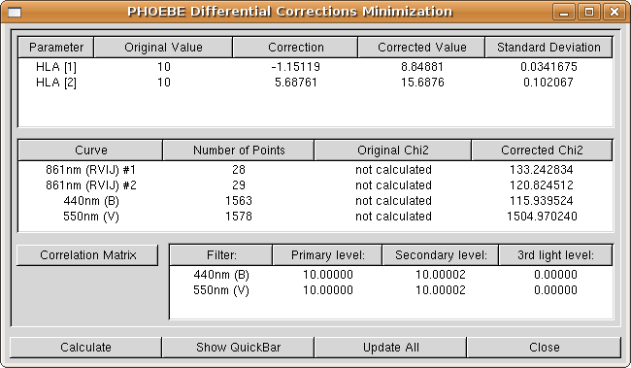Select the 550nm (V) filter level row
Image resolution: width=631 pixels, height=368 pixels.
[391, 290]
